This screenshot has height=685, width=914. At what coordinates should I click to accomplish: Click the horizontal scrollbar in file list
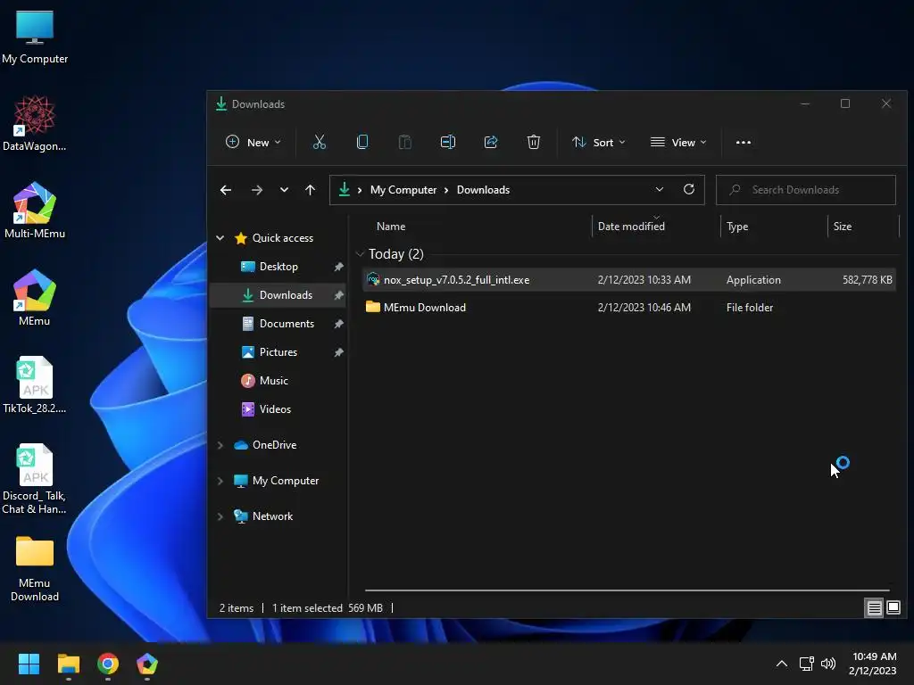point(627,590)
